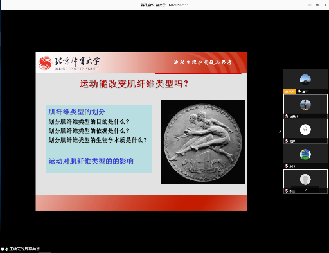
Task: Click the host's active microphone icon
Action: coord(299,91)
